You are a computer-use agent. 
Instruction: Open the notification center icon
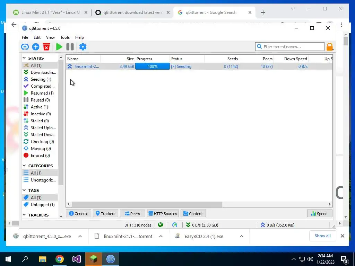[344, 259]
